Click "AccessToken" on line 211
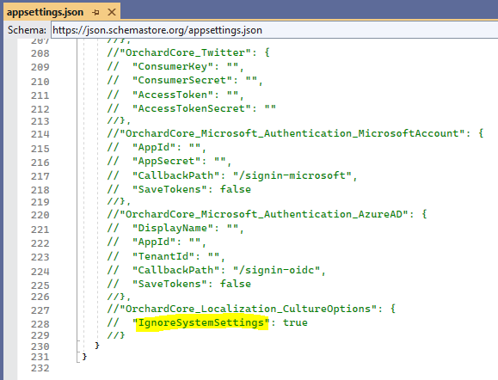 pos(173,95)
